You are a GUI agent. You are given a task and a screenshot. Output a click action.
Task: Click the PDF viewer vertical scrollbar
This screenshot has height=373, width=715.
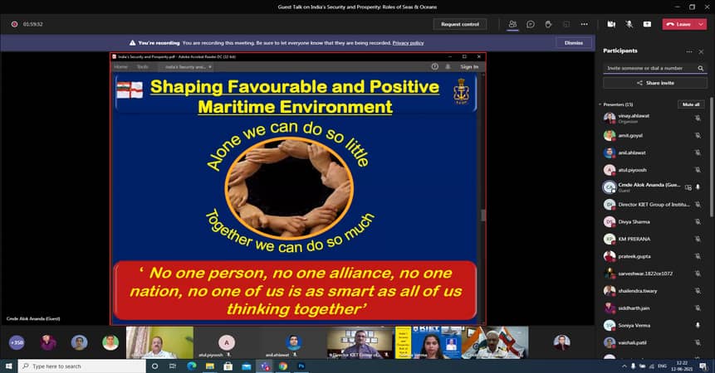pyautogui.click(x=482, y=214)
